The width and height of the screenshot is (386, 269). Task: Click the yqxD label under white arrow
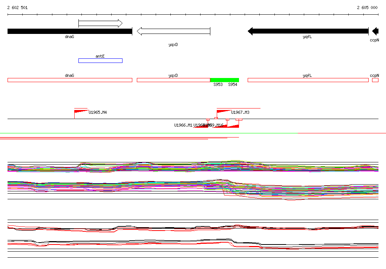(x=173, y=44)
